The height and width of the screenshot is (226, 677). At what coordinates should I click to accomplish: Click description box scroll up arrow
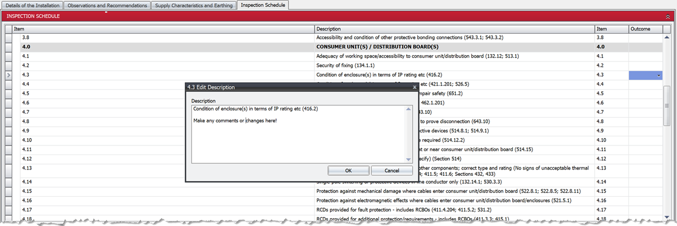pos(409,109)
